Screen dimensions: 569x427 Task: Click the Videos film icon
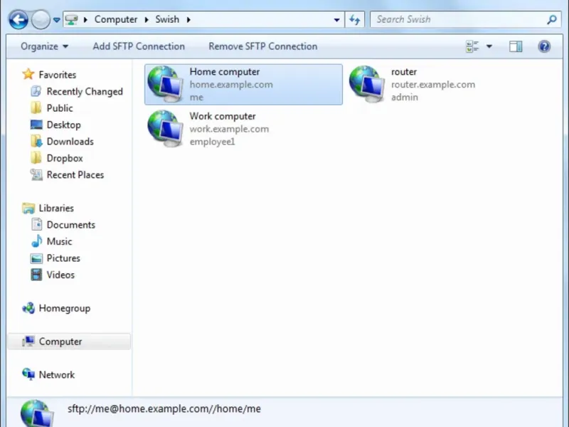pyautogui.click(x=36, y=275)
